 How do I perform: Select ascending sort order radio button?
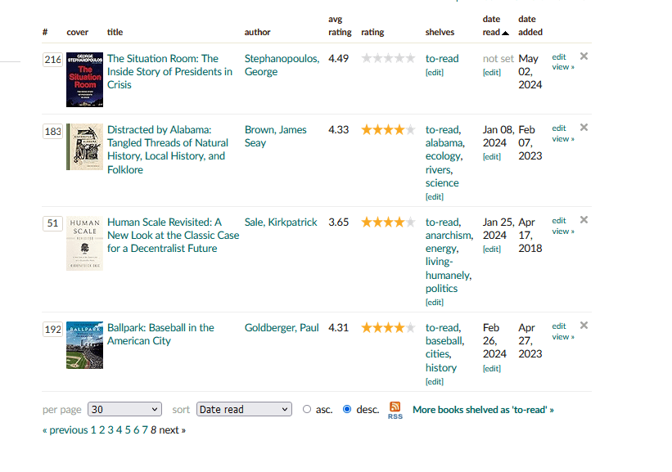307,410
